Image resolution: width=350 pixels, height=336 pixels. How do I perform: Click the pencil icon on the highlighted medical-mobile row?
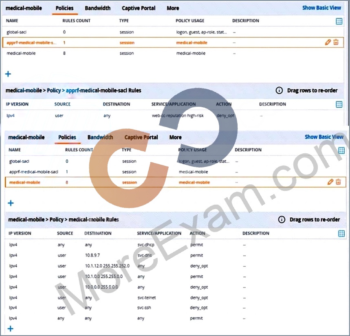tap(330, 182)
